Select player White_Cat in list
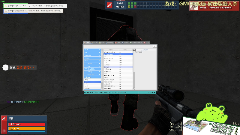 [118, 71]
